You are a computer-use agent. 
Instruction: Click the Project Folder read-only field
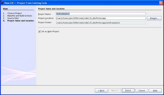coord(101,23)
